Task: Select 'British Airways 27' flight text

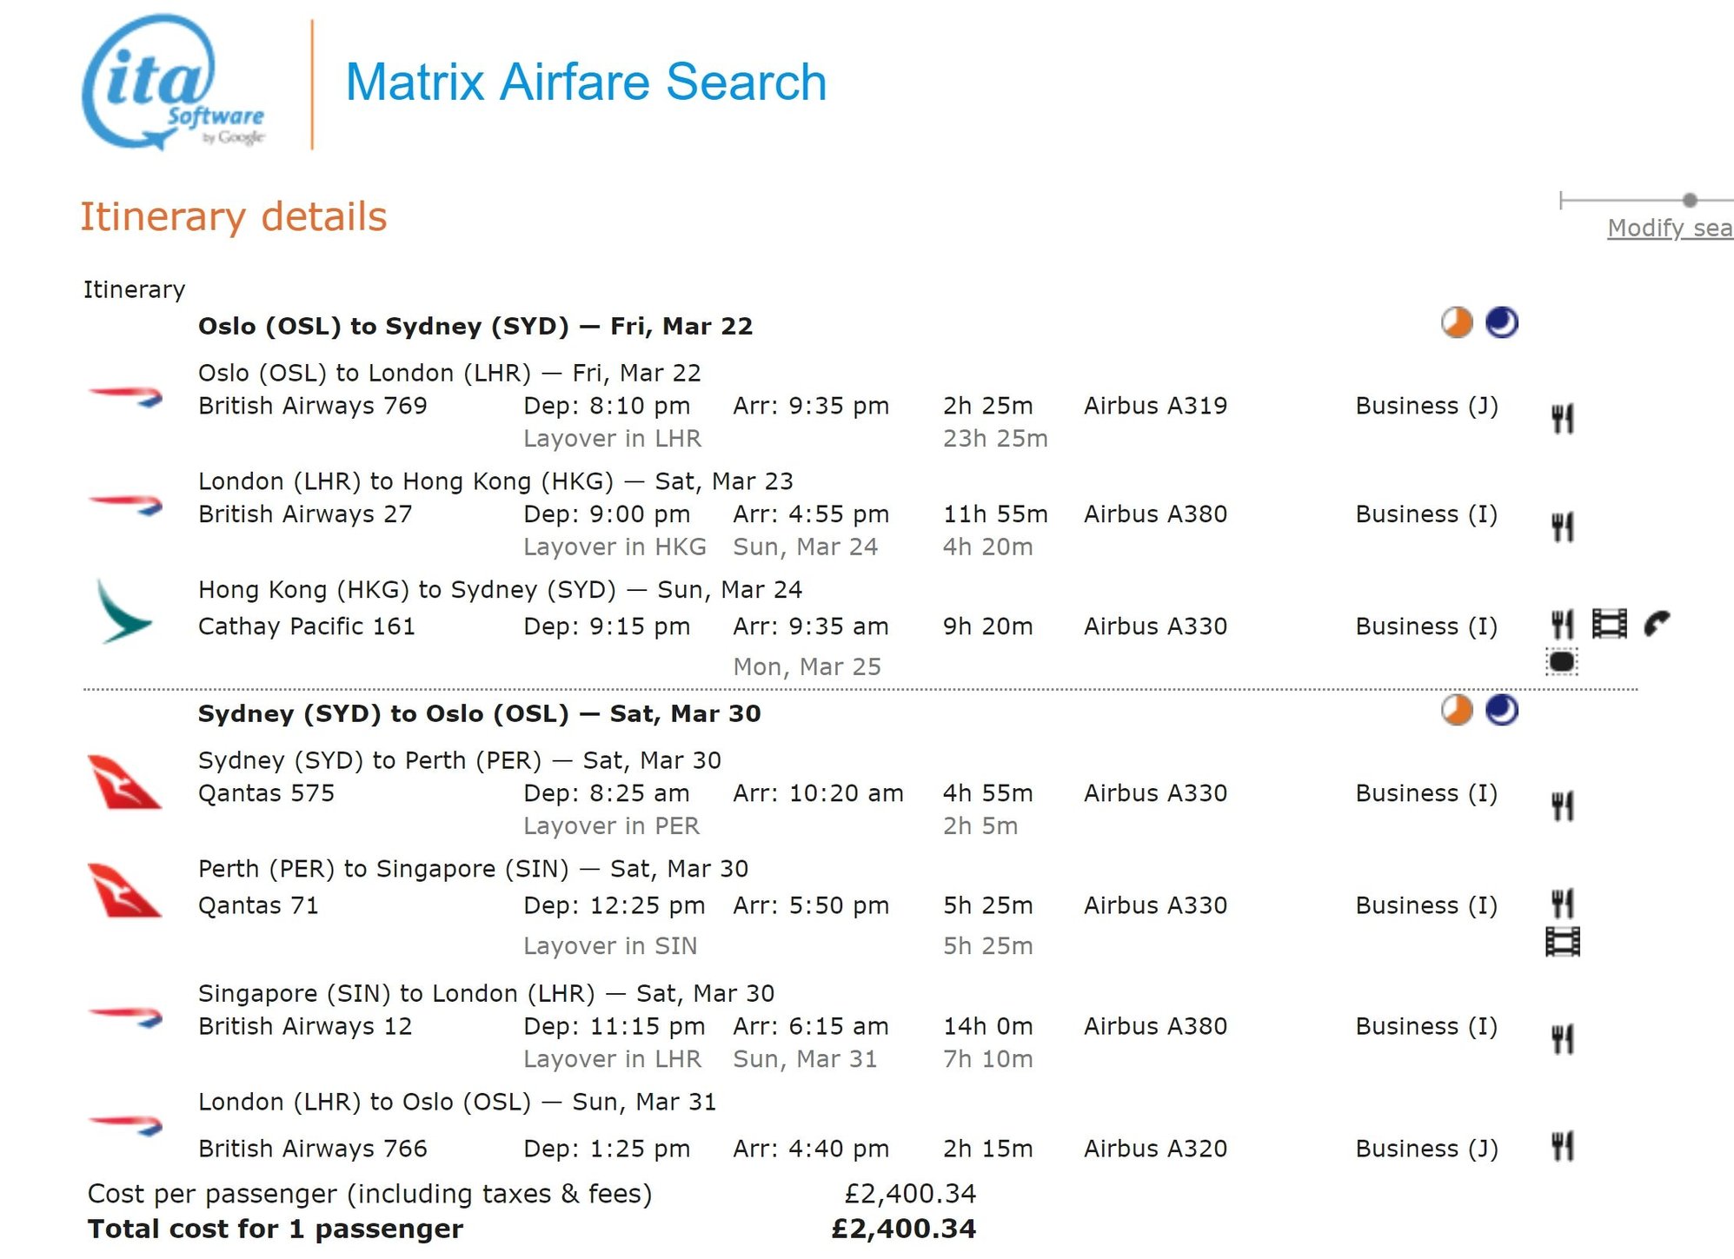Action: pyautogui.click(x=305, y=514)
